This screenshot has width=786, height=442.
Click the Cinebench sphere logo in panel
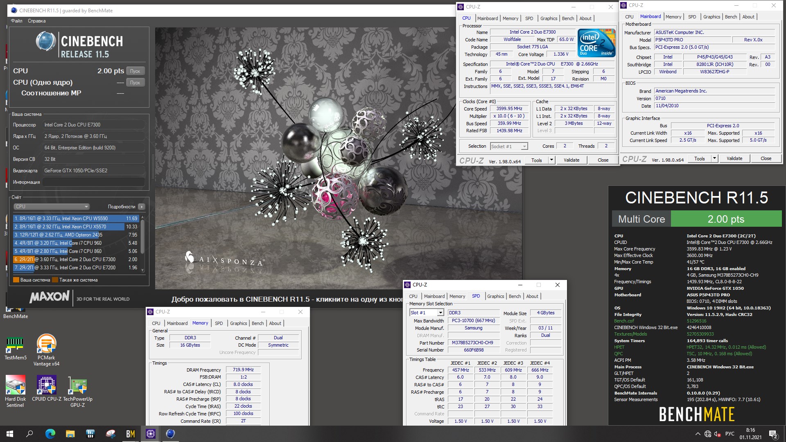tap(46, 41)
